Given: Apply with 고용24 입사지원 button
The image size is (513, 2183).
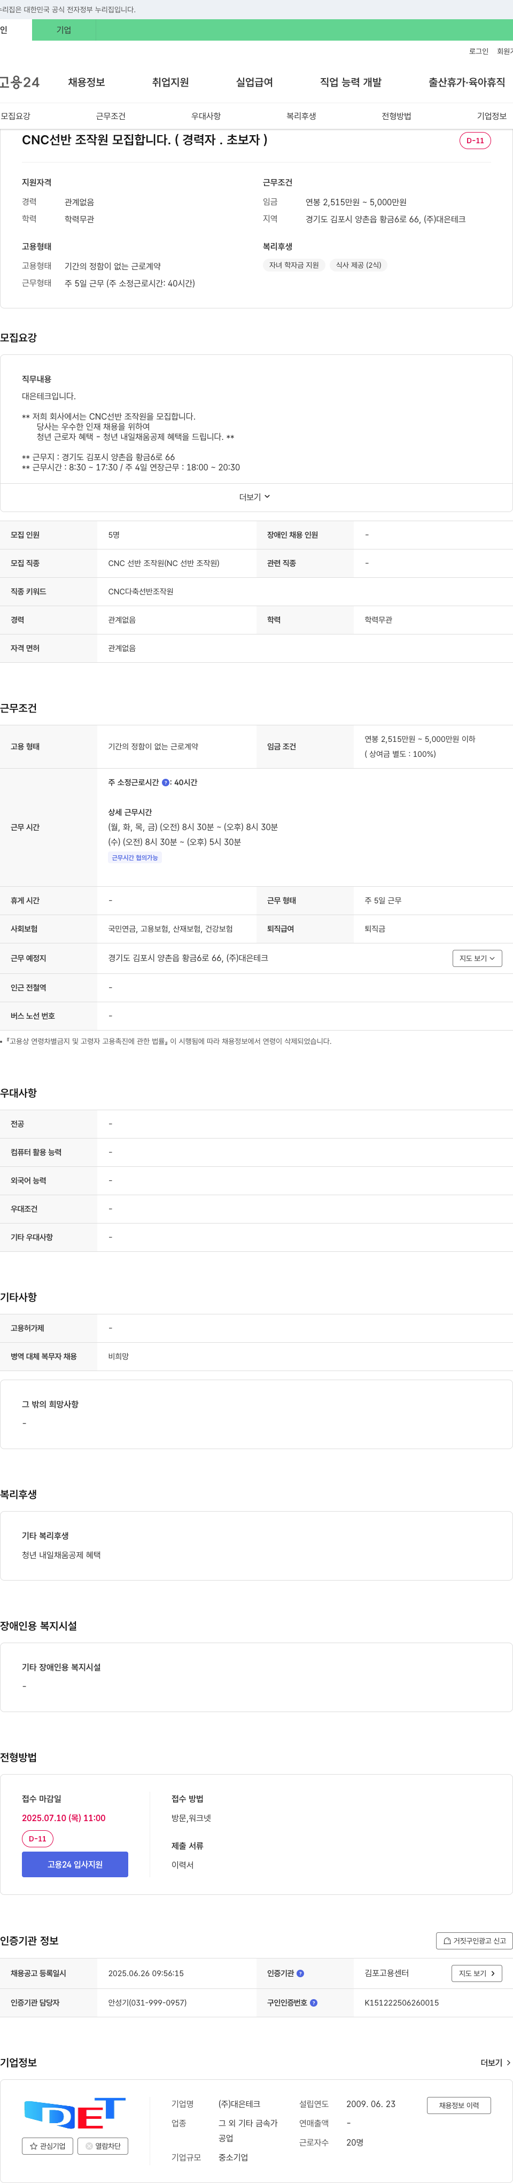Looking at the screenshot, I should click(75, 1864).
